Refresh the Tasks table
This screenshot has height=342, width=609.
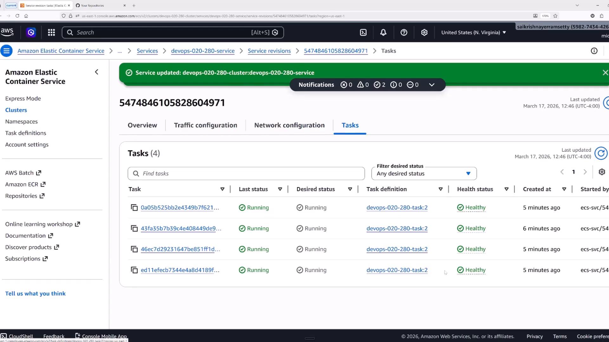point(601,153)
